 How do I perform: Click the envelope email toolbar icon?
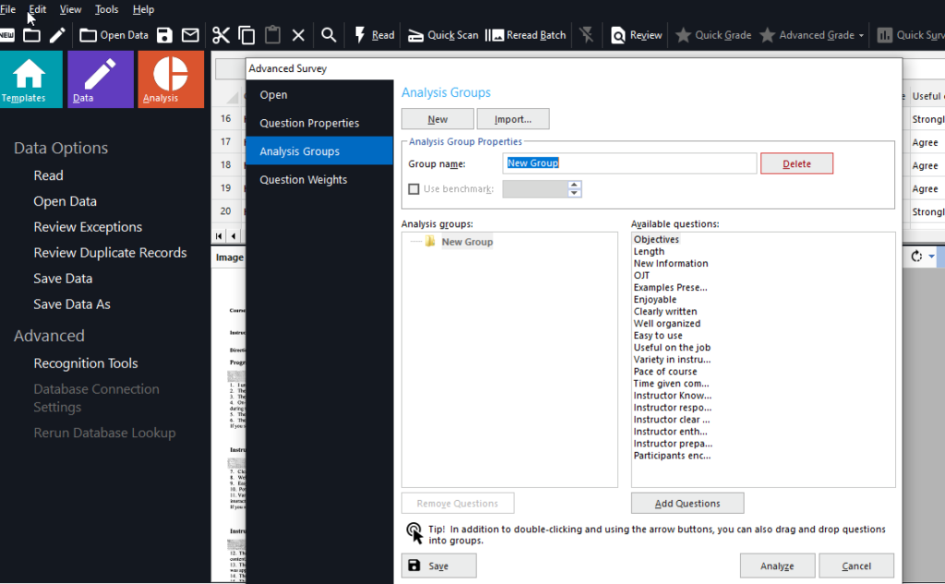pos(190,35)
